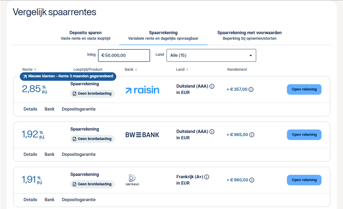Click info icon beside + € 357,00 rendement
Image resolution: width=343 pixels, height=209 pixels.
tap(251, 90)
